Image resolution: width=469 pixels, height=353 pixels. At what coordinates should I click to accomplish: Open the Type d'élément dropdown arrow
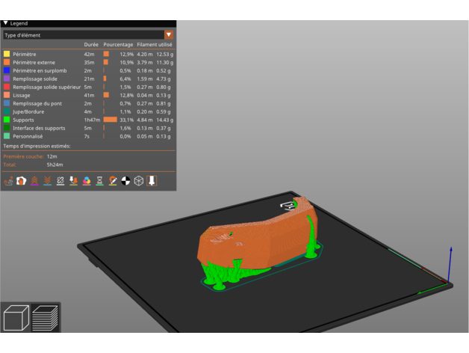[x=168, y=34]
